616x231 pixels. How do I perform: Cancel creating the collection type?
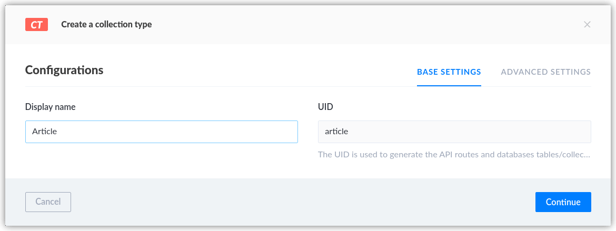pyautogui.click(x=48, y=202)
